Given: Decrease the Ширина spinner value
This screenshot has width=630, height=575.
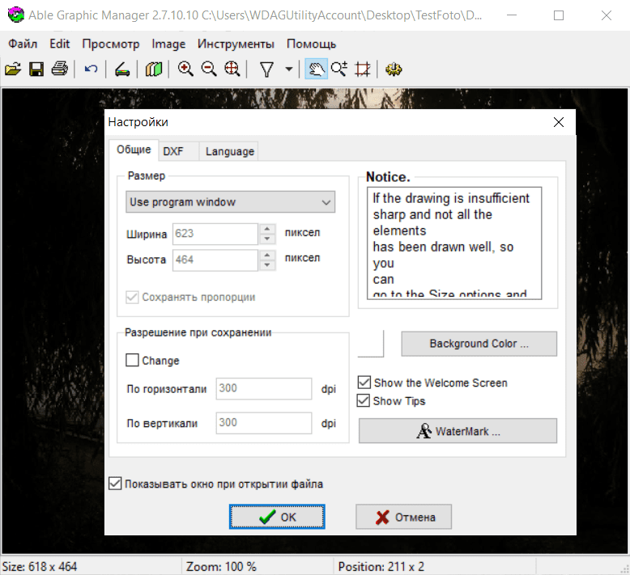Looking at the screenshot, I should pyautogui.click(x=267, y=239).
